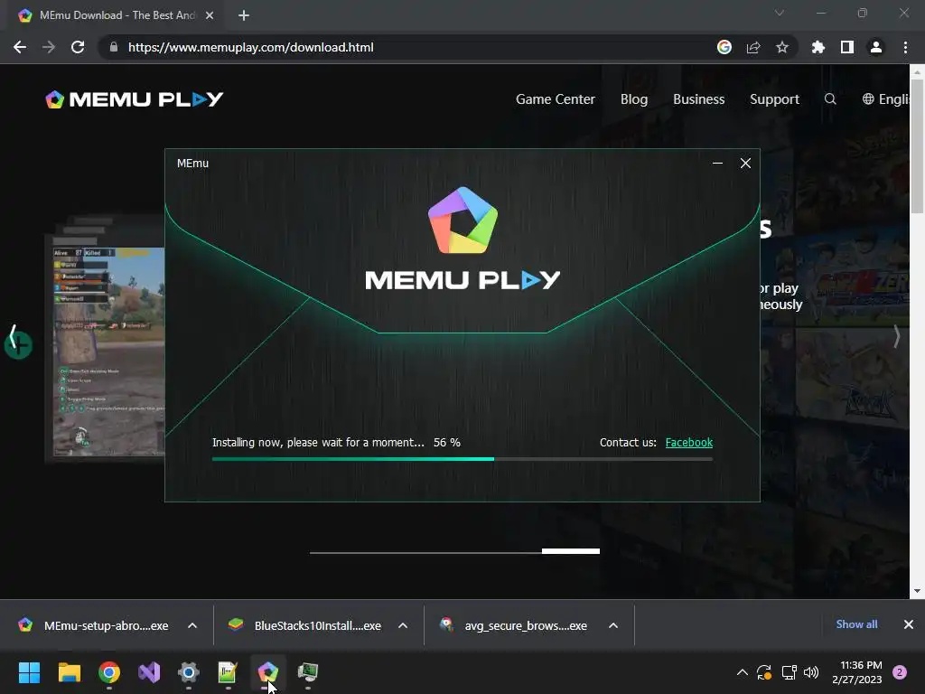Image resolution: width=925 pixels, height=694 pixels.
Task: Click the next slide arrow on carousel
Action: [896, 336]
